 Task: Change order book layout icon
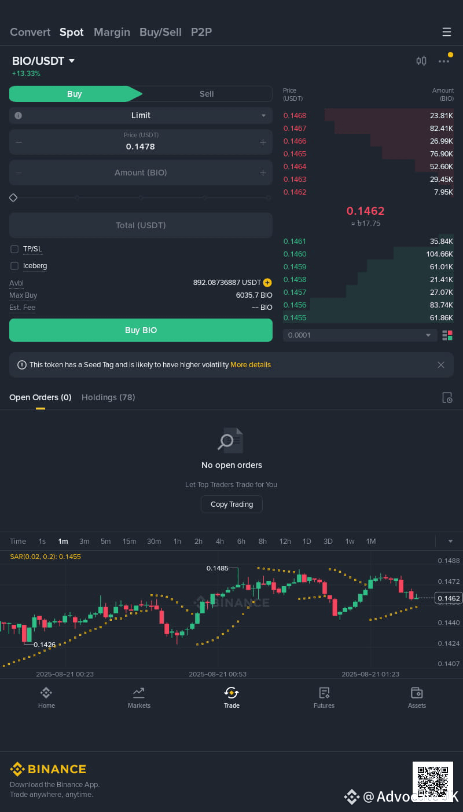click(447, 335)
